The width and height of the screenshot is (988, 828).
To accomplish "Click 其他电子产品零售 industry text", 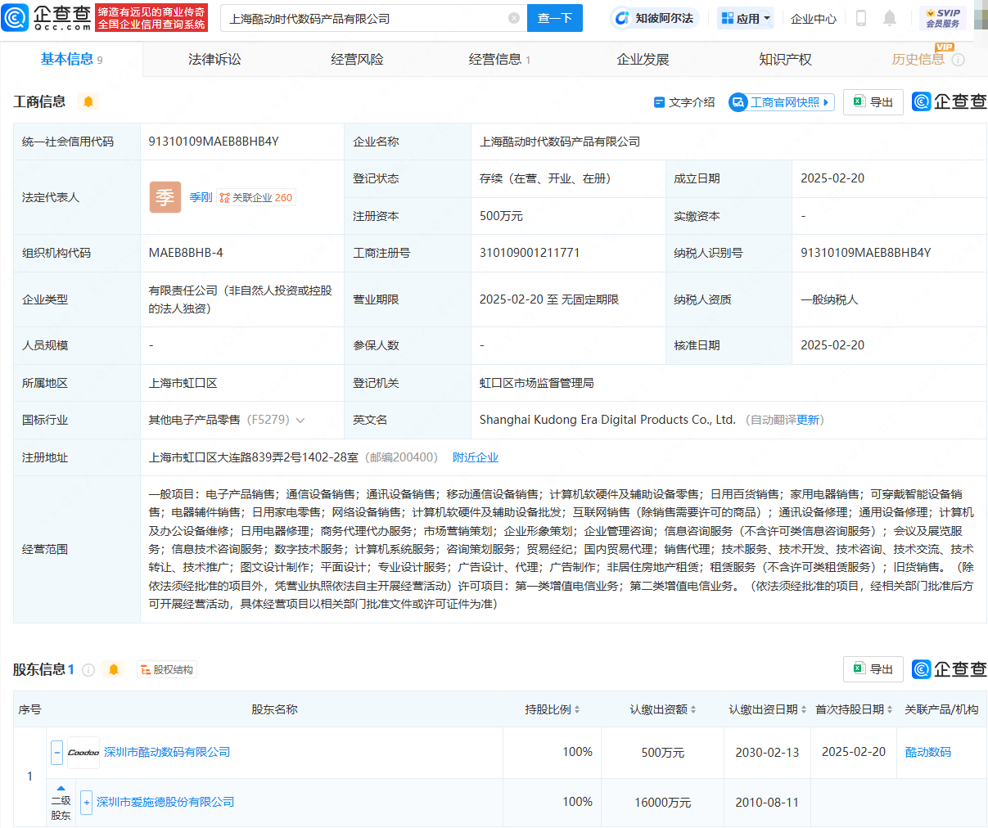I will tap(195, 420).
